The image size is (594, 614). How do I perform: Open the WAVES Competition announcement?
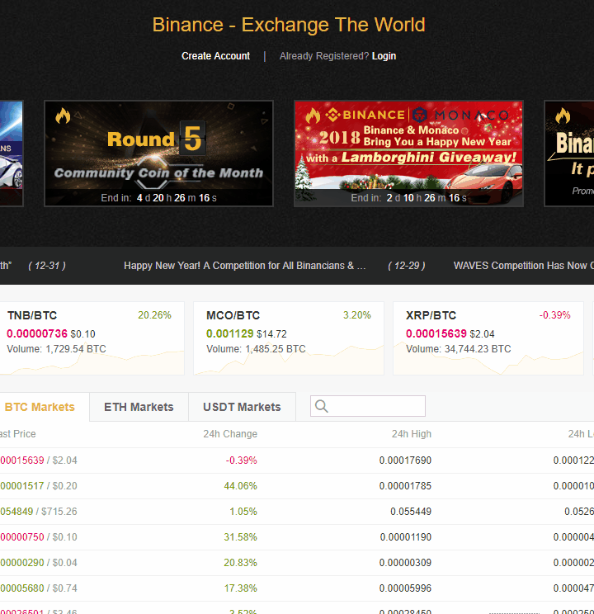click(524, 266)
